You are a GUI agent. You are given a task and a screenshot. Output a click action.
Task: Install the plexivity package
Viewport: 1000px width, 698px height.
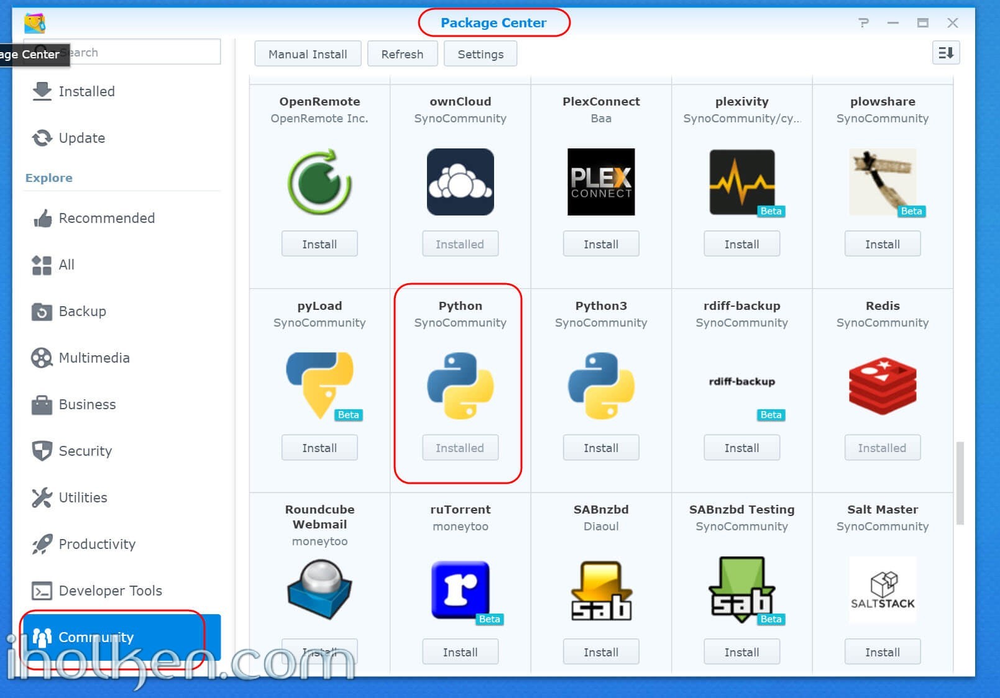click(742, 244)
